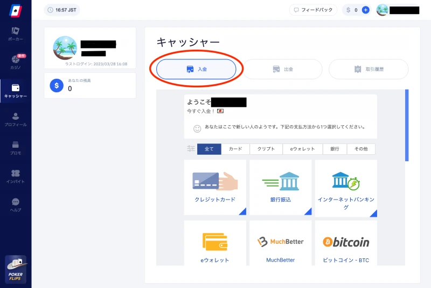The image size is (431, 288).
Task: Open the Casino sidebar icon
Action: point(16,62)
